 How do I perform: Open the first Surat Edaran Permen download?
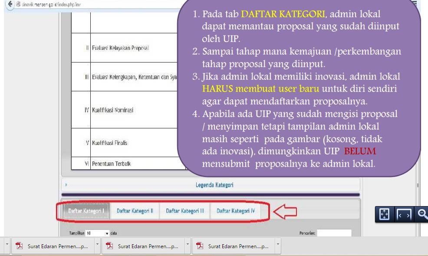(x=53, y=246)
